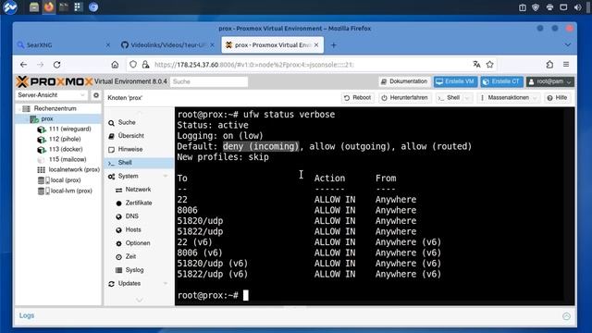Open the Firefox hamburger menu
Screen dimensions: 592x333
(566, 65)
